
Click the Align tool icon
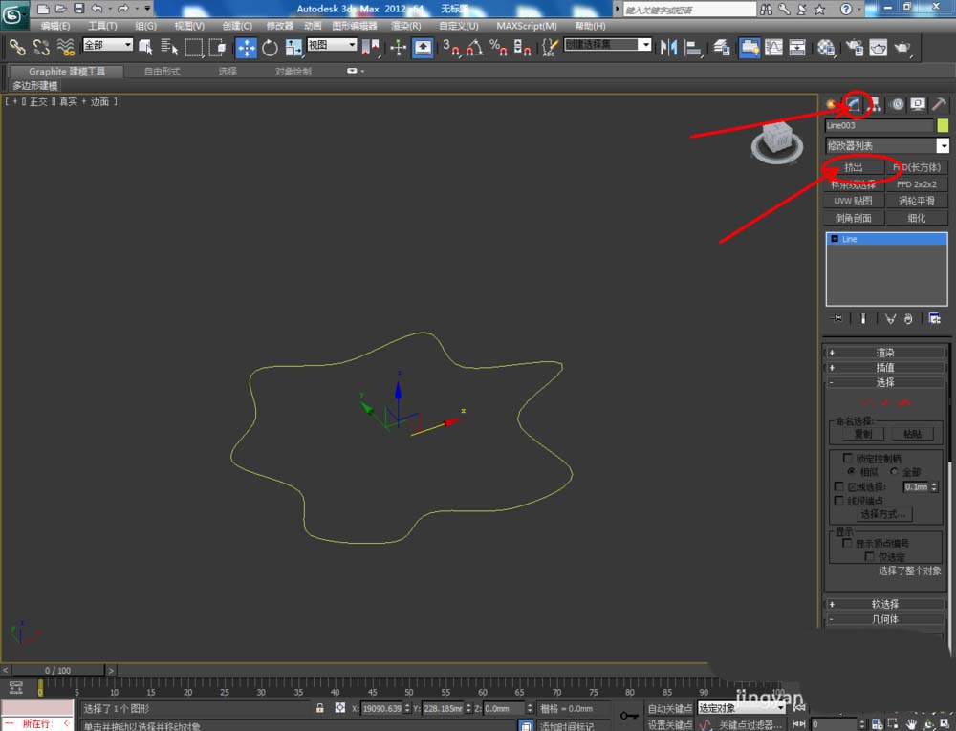pyautogui.click(x=693, y=48)
